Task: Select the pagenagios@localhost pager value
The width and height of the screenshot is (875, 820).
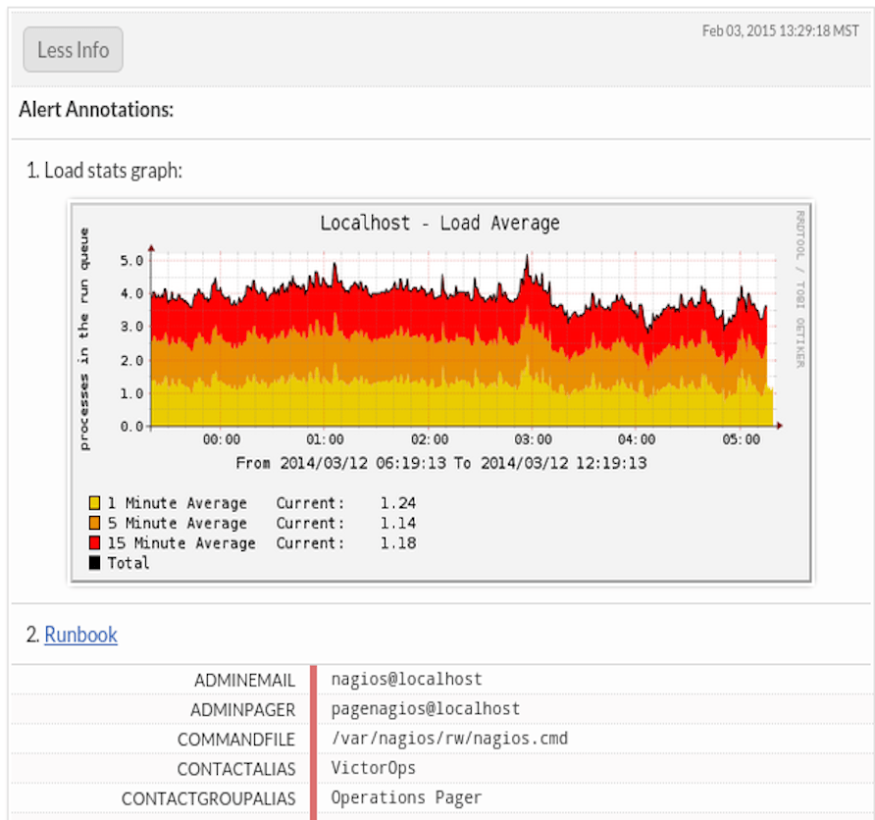Action: [x=425, y=708]
